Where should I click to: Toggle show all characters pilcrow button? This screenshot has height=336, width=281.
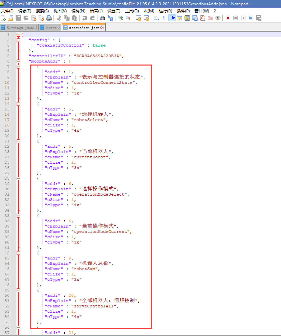coord(164,18)
